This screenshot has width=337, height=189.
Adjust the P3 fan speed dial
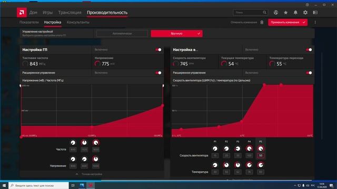tap(237, 149)
